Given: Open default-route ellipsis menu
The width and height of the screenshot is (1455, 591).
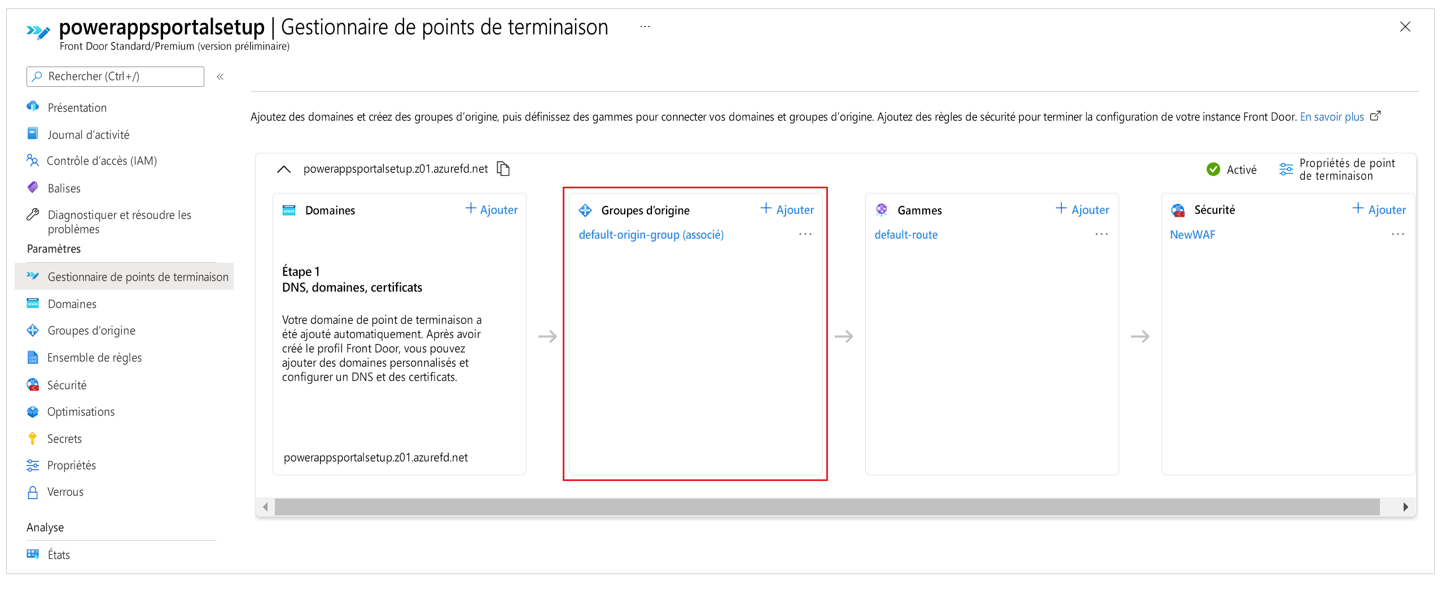Looking at the screenshot, I should click(x=1102, y=233).
